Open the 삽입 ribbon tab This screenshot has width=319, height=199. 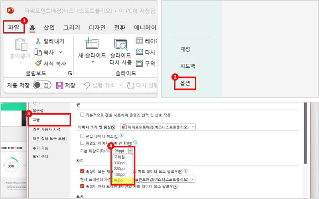click(x=49, y=28)
